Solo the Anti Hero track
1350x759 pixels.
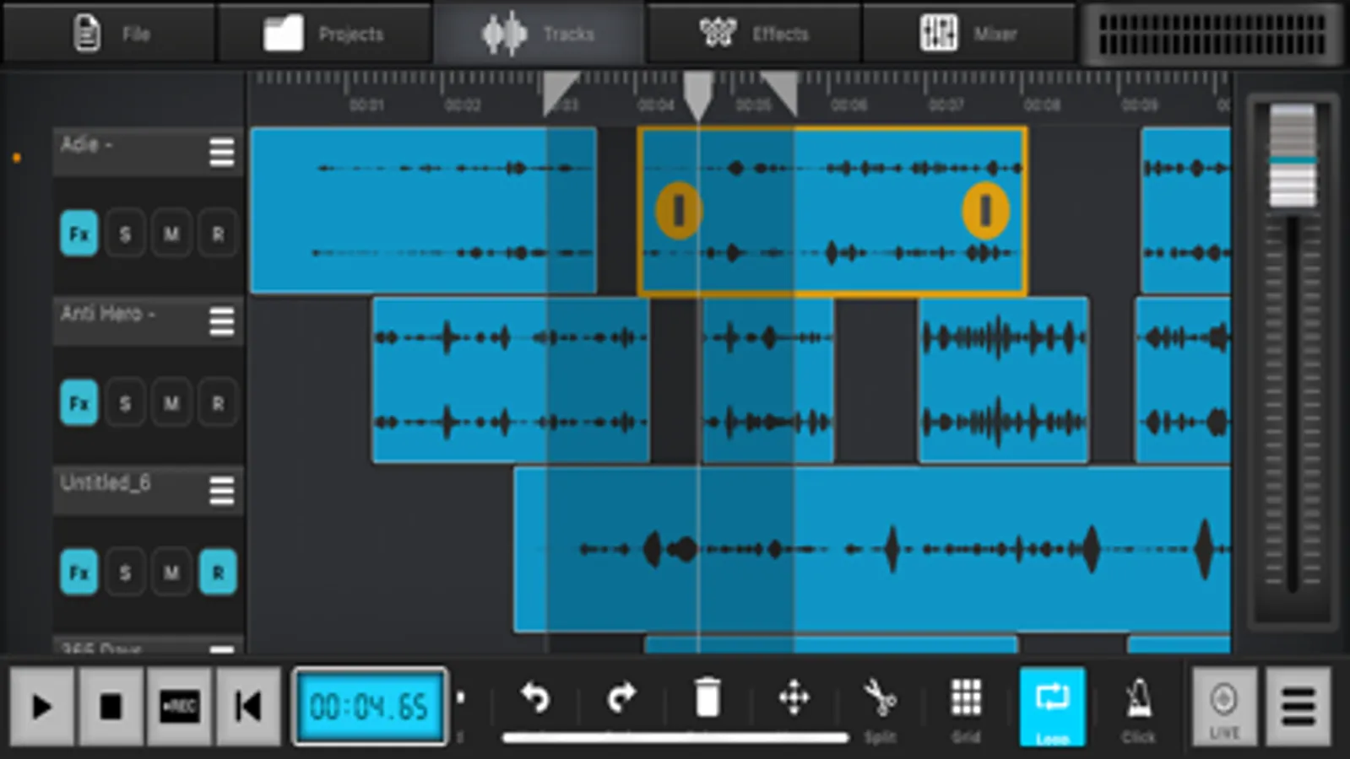125,403
